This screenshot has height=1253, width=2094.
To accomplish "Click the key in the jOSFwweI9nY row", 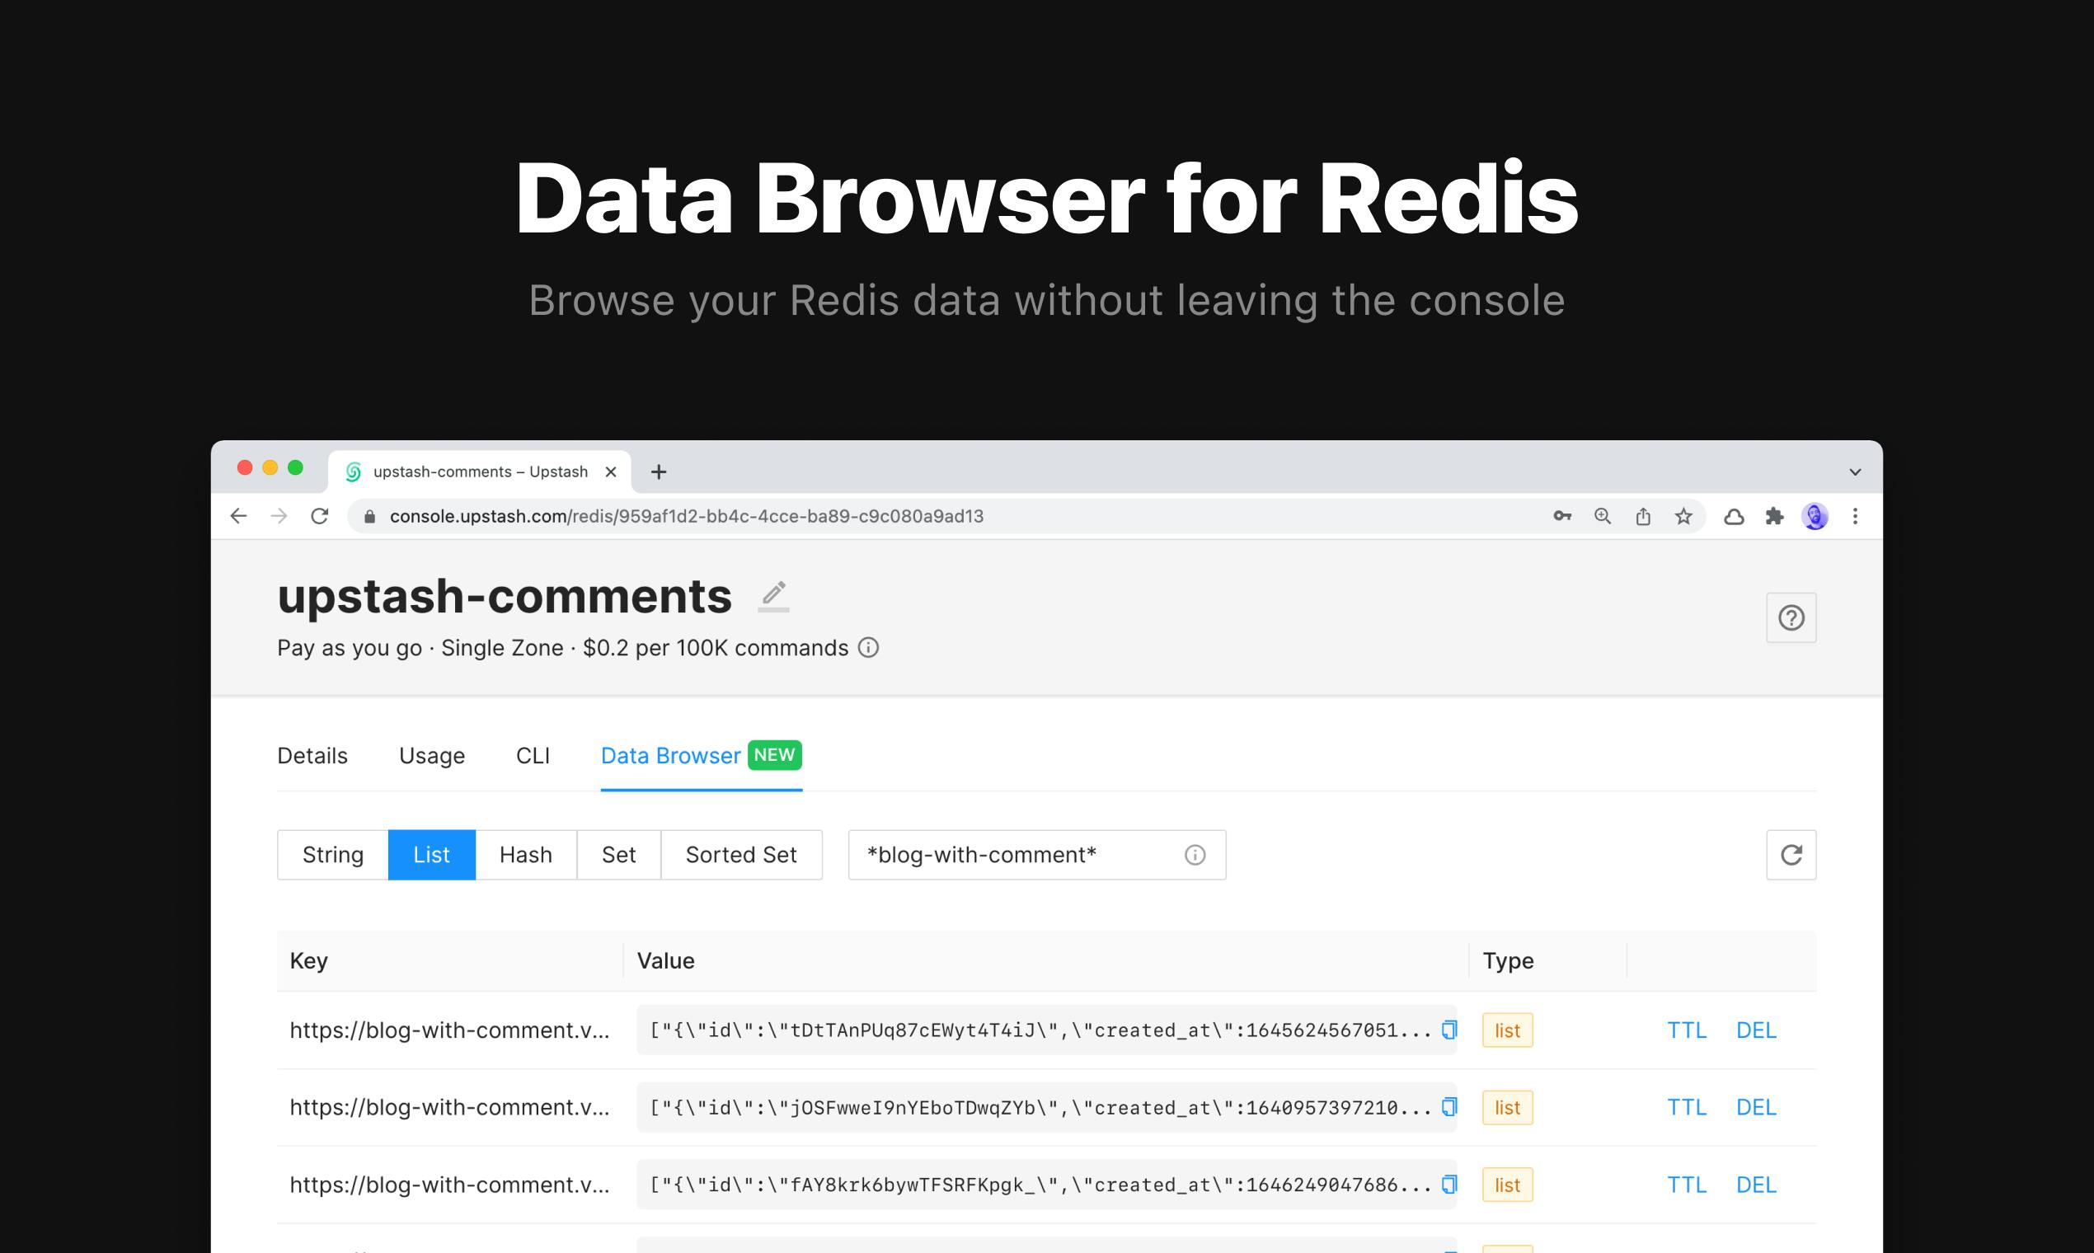I will (x=449, y=1107).
